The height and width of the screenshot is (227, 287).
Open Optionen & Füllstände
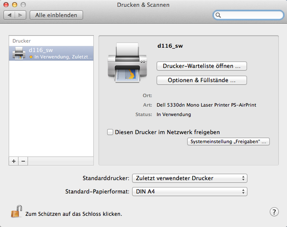point(201,80)
